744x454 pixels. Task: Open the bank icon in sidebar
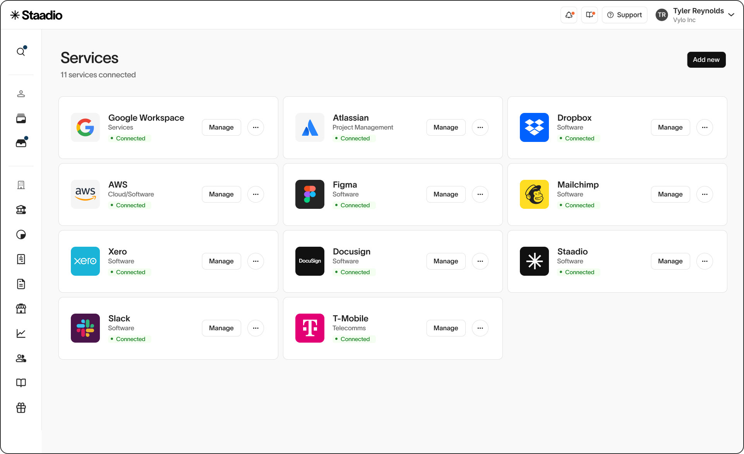click(21, 210)
